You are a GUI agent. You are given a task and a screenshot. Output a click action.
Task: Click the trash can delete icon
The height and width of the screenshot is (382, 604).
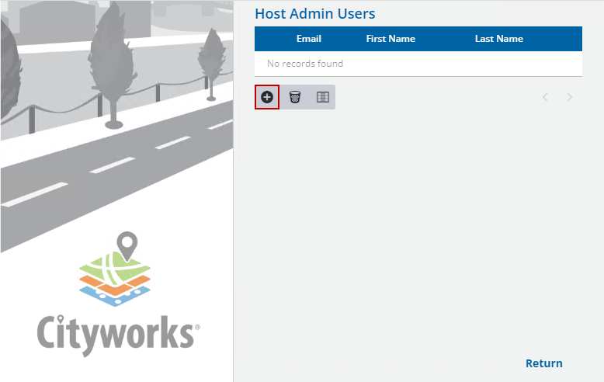pyautogui.click(x=295, y=97)
